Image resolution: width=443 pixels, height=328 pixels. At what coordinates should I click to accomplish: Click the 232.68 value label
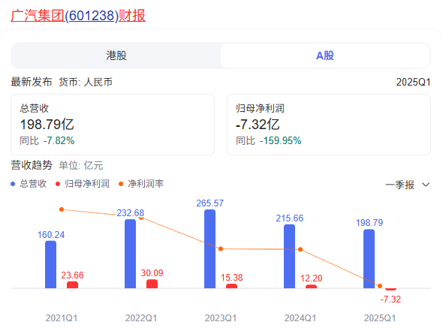tap(130, 212)
